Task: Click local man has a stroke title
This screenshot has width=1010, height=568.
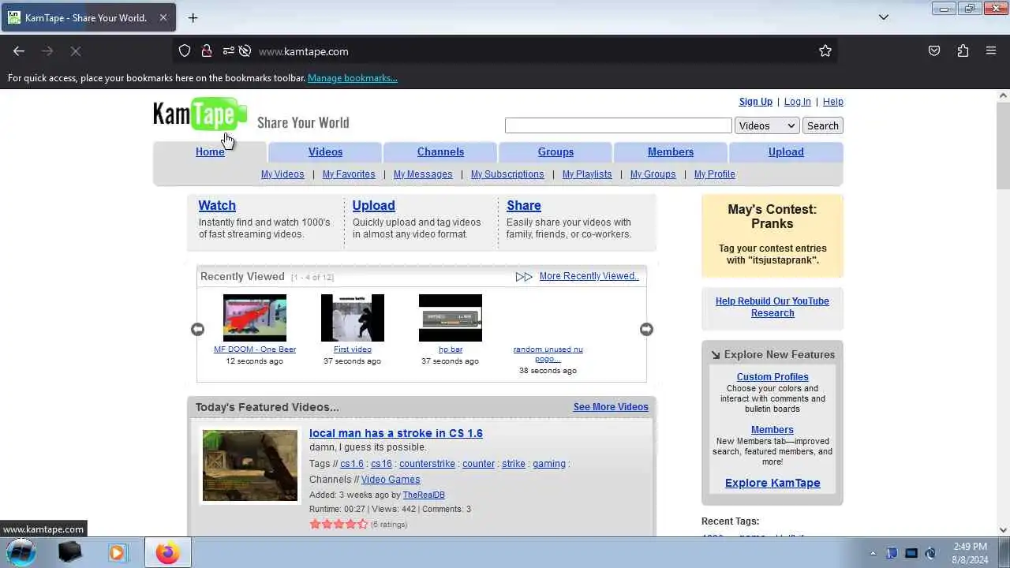Action: point(396,433)
